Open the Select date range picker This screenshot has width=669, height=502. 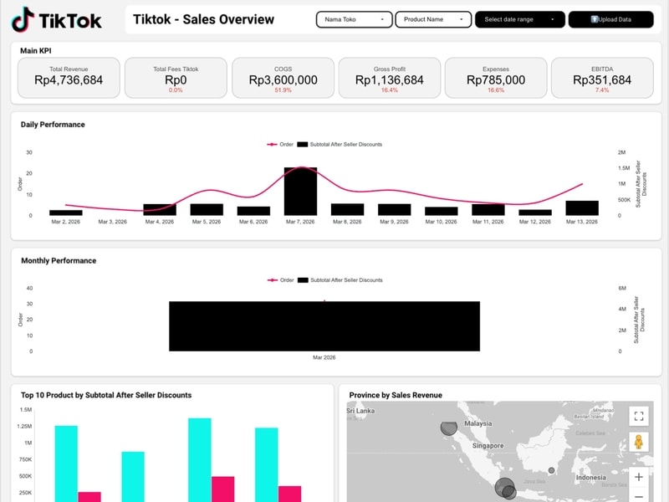pyautogui.click(x=519, y=19)
